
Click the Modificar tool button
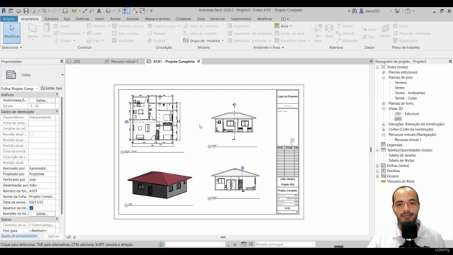12,33
